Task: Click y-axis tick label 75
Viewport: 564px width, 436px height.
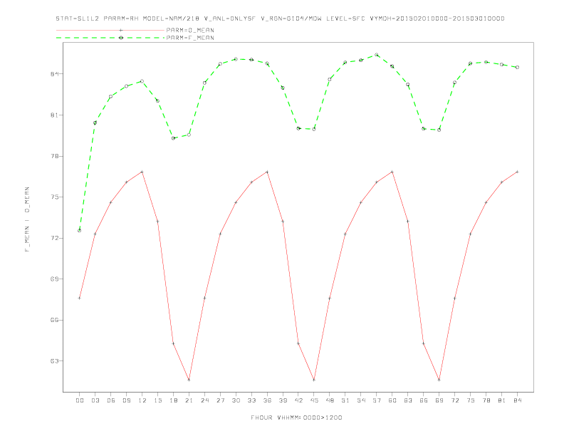Action: tap(54, 197)
